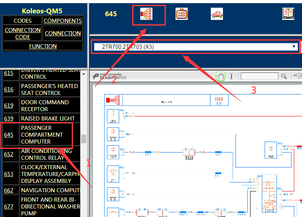Click component 1337 symbol in the diagram
The width and height of the screenshot is (302, 217).
tap(113, 152)
